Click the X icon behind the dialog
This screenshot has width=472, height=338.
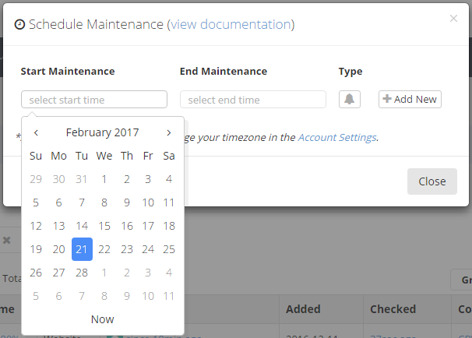(x=7, y=240)
